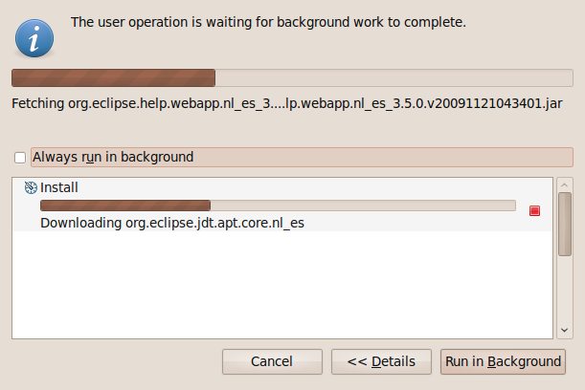The height and width of the screenshot is (390, 585).
Task: Click the main Fetching progress bar
Action: point(292,77)
